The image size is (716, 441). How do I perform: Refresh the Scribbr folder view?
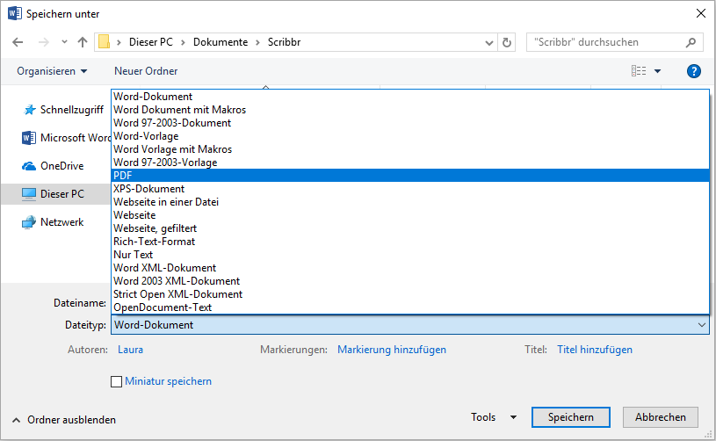pos(506,42)
